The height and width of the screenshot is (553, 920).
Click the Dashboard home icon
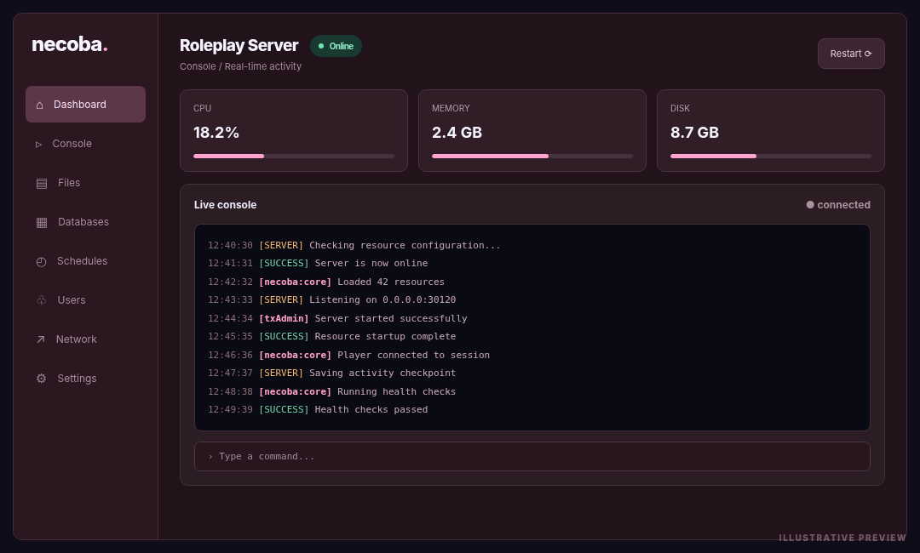tap(39, 105)
